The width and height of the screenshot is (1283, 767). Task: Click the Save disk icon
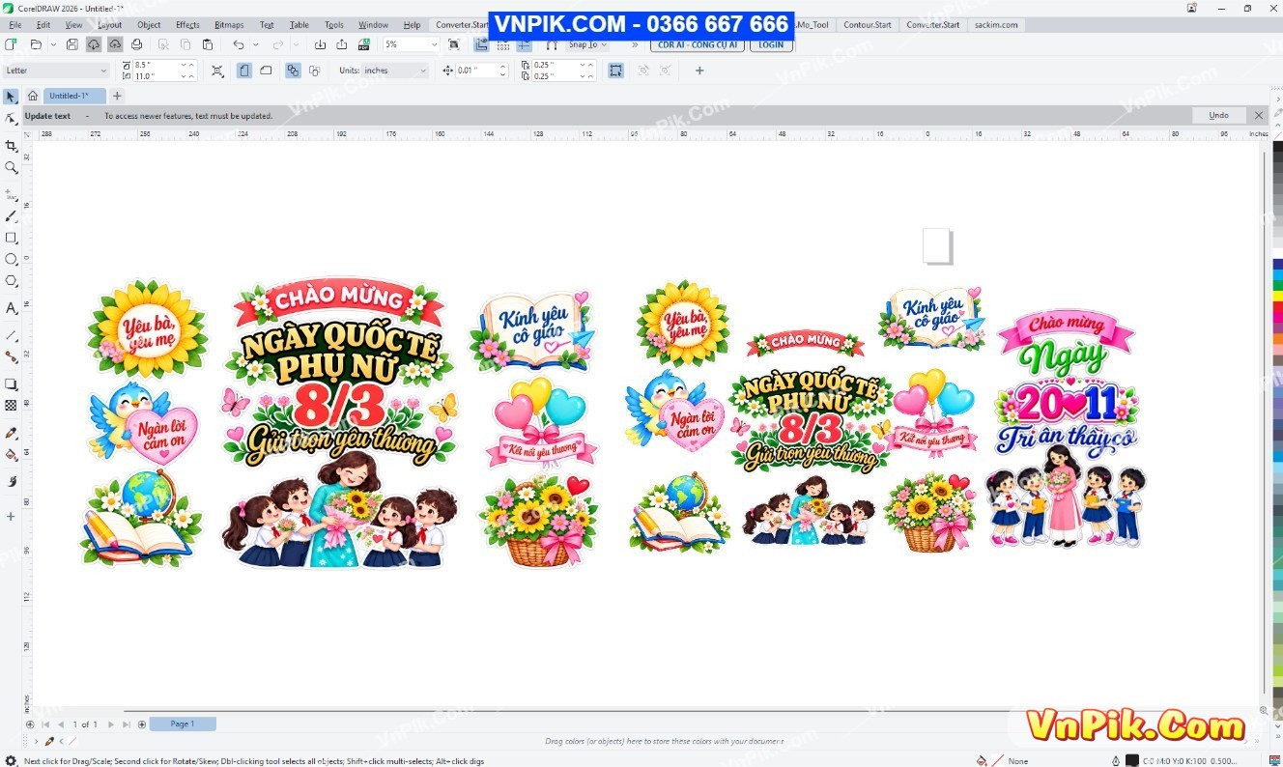pos(72,44)
